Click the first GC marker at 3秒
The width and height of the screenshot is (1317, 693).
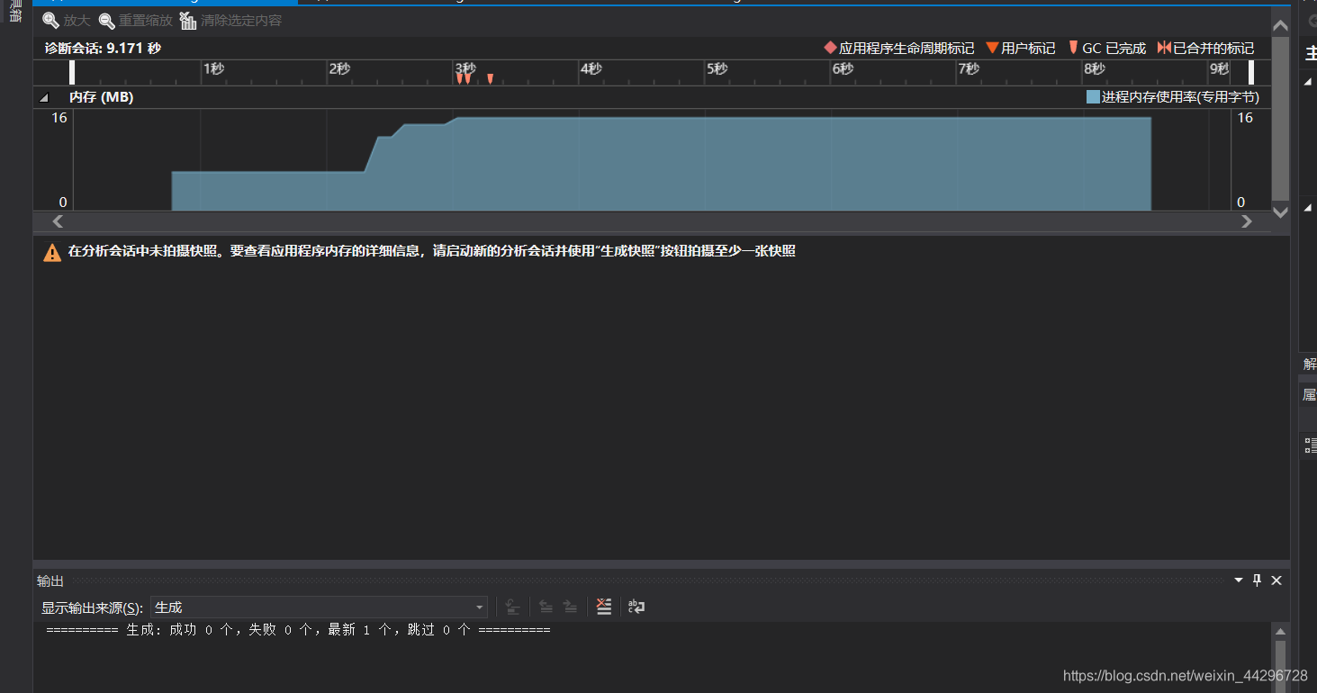459,78
